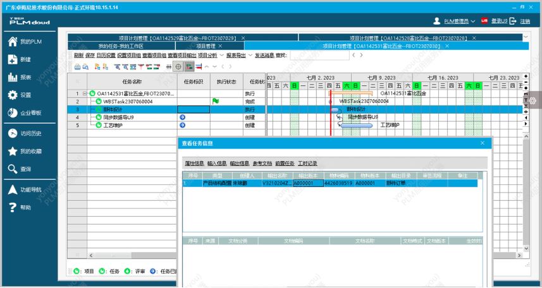Click the 登录U9 link

tap(499, 21)
